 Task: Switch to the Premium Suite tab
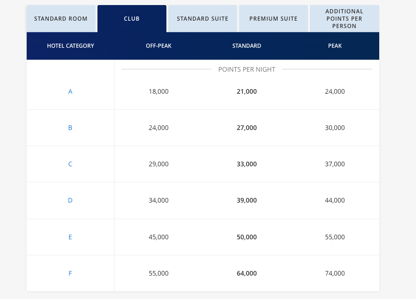273,19
